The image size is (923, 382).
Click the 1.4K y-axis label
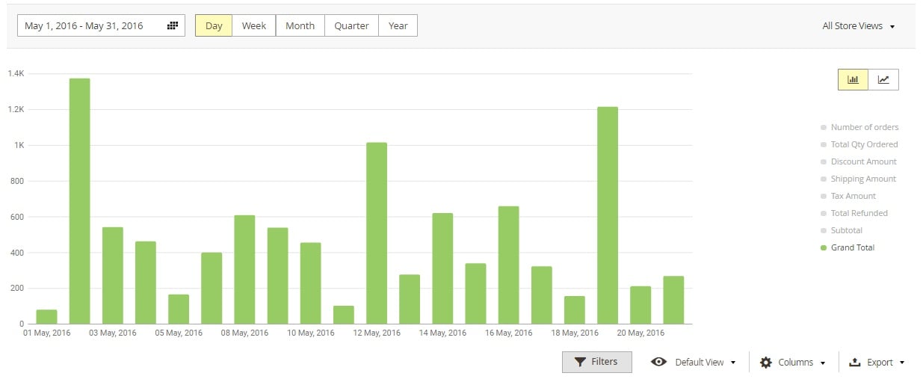click(x=16, y=73)
